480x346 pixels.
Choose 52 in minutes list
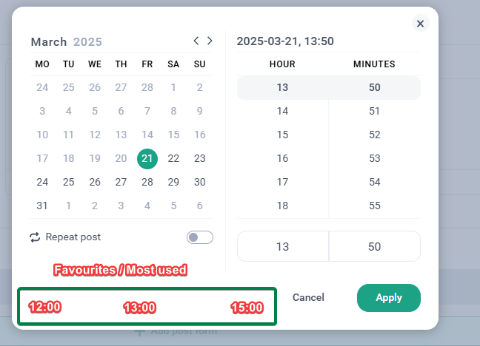pos(375,135)
